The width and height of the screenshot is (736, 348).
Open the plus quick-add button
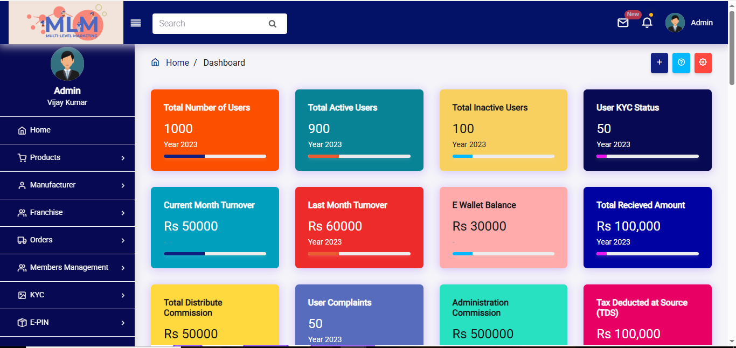click(659, 63)
